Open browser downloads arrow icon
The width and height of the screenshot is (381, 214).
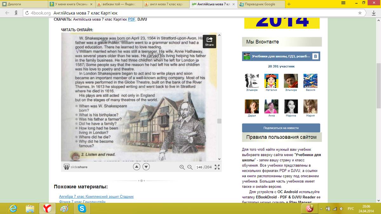tap(374, 13)
